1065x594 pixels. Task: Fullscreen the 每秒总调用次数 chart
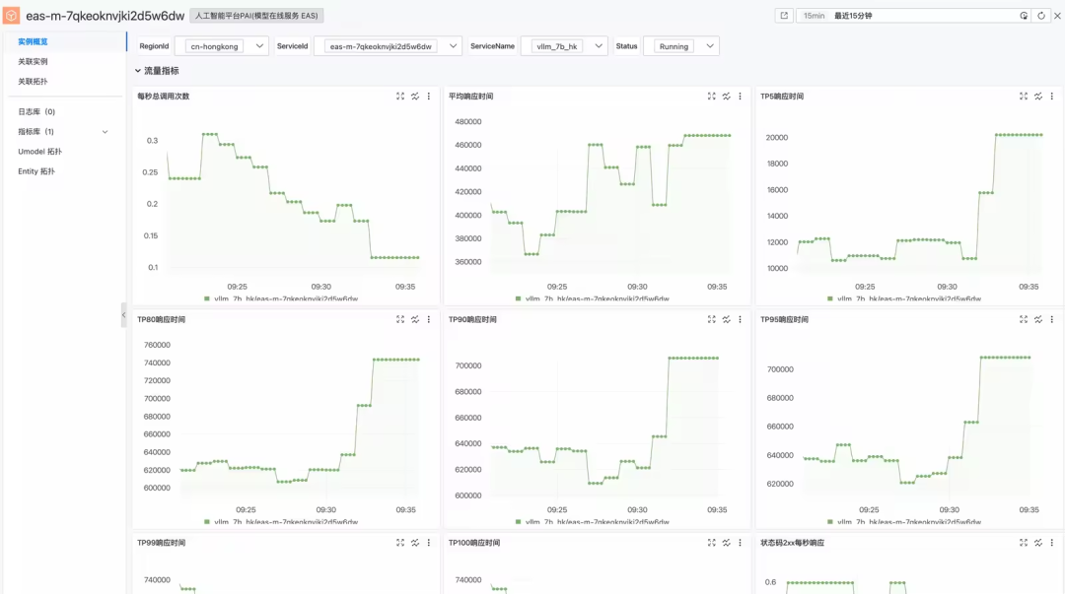point(400,97)
